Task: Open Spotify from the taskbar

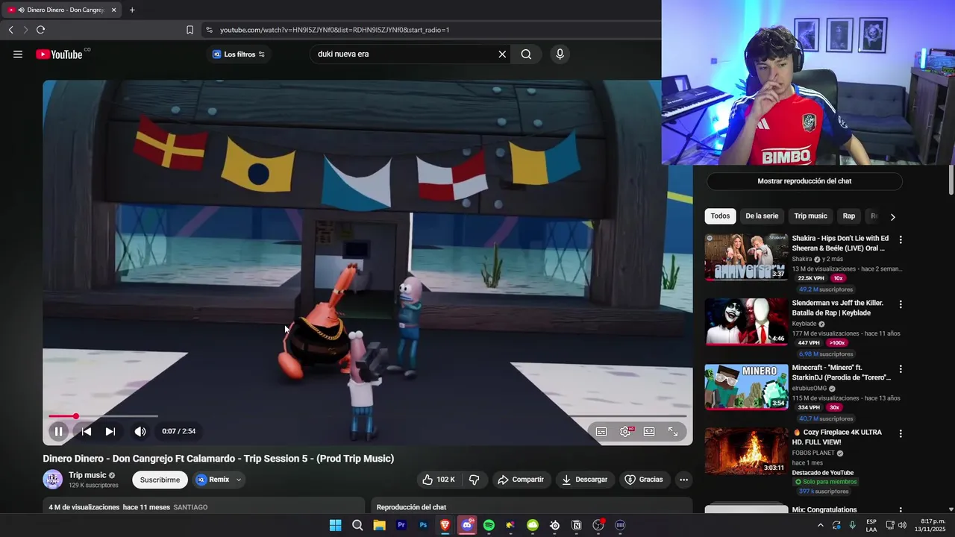Action: coord(489,525)
